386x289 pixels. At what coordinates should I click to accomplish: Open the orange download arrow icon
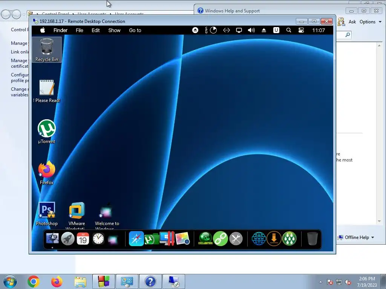click(x=274, y=239)
